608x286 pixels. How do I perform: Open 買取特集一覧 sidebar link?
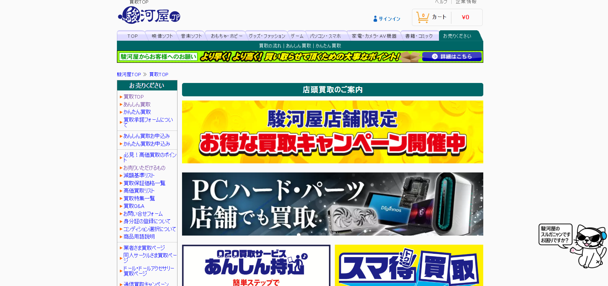click(139, 198)
